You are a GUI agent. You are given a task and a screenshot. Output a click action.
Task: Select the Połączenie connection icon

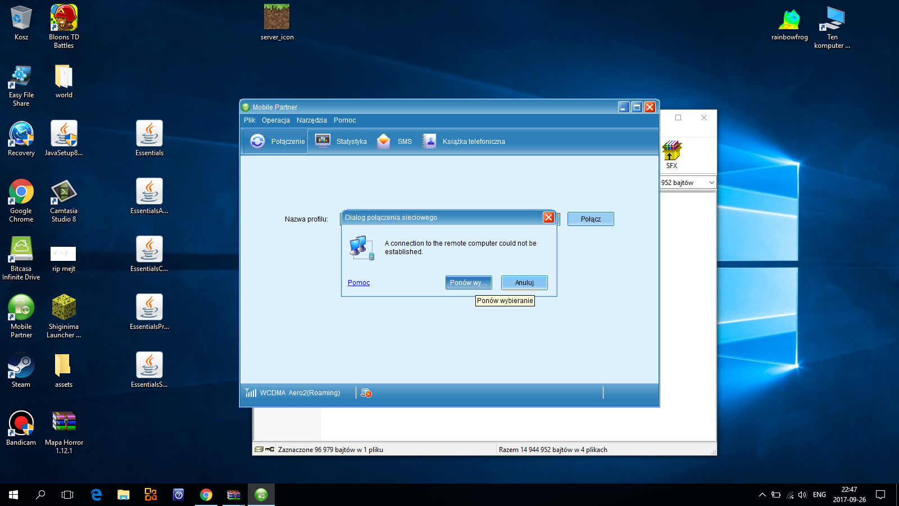[257, 141]
